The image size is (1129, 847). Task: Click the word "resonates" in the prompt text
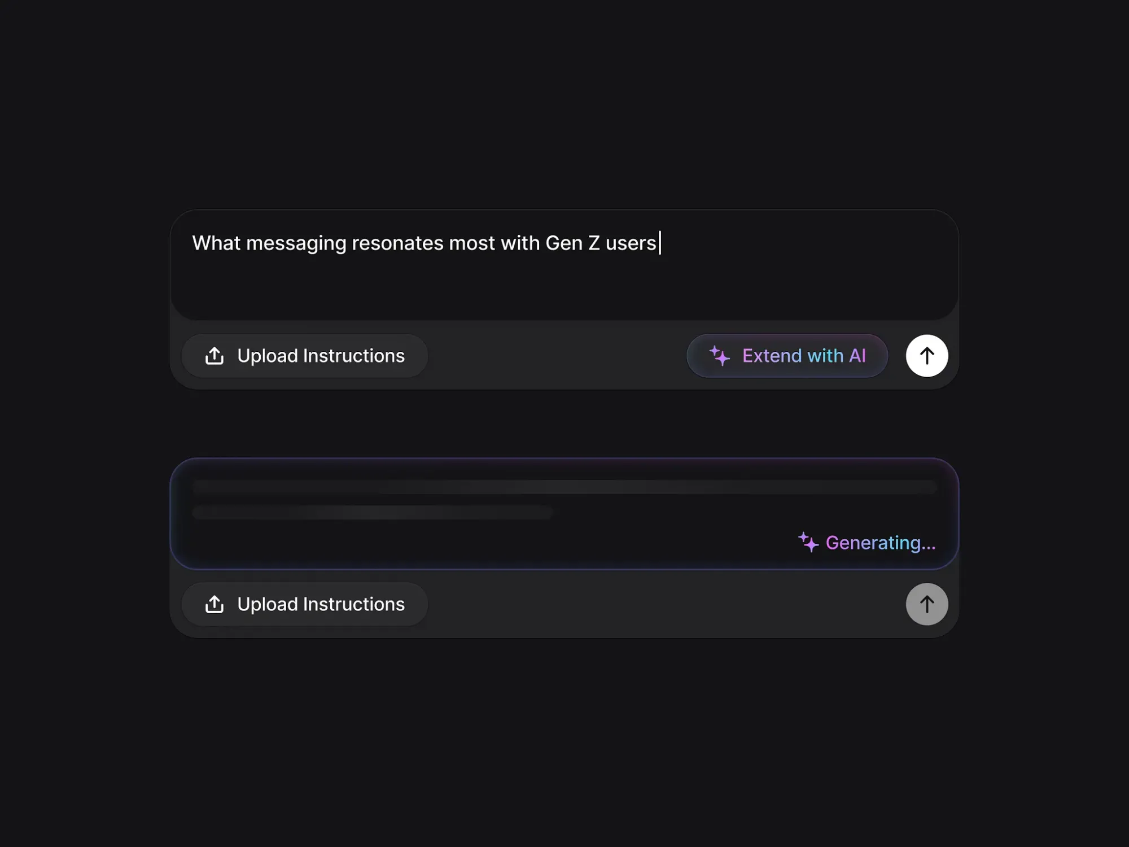[x=397, y=243]
